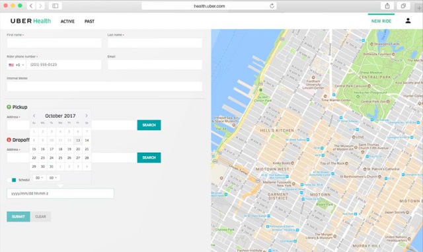The height and width of the screenshot is (252, 423).
Task: Click Intrepid Sea, Air & Space Museum marker
Action: coord(234,125)
